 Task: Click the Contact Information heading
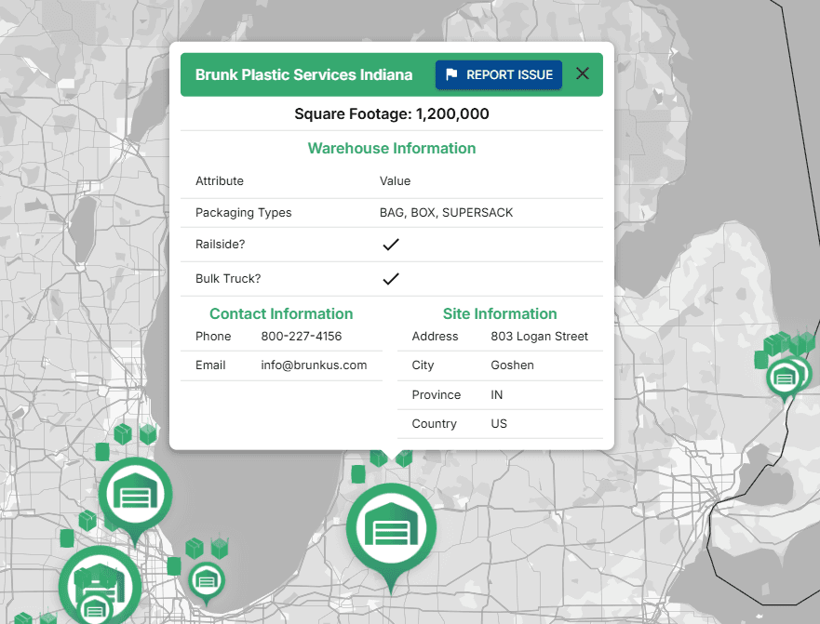(281, 313)
